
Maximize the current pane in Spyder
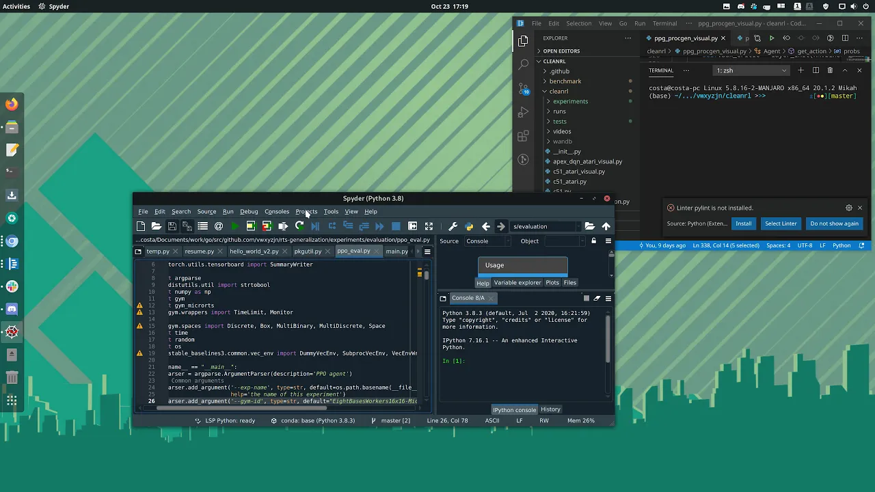[x=412, y=226]
